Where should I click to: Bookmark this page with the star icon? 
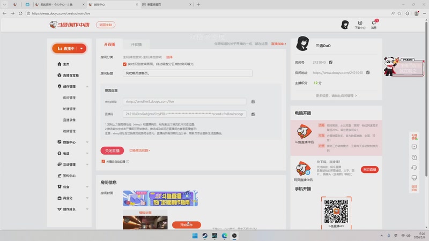400,13
